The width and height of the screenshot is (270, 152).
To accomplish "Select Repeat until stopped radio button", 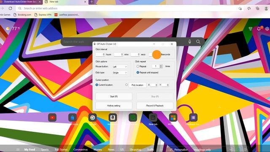I will pos(138,73).
